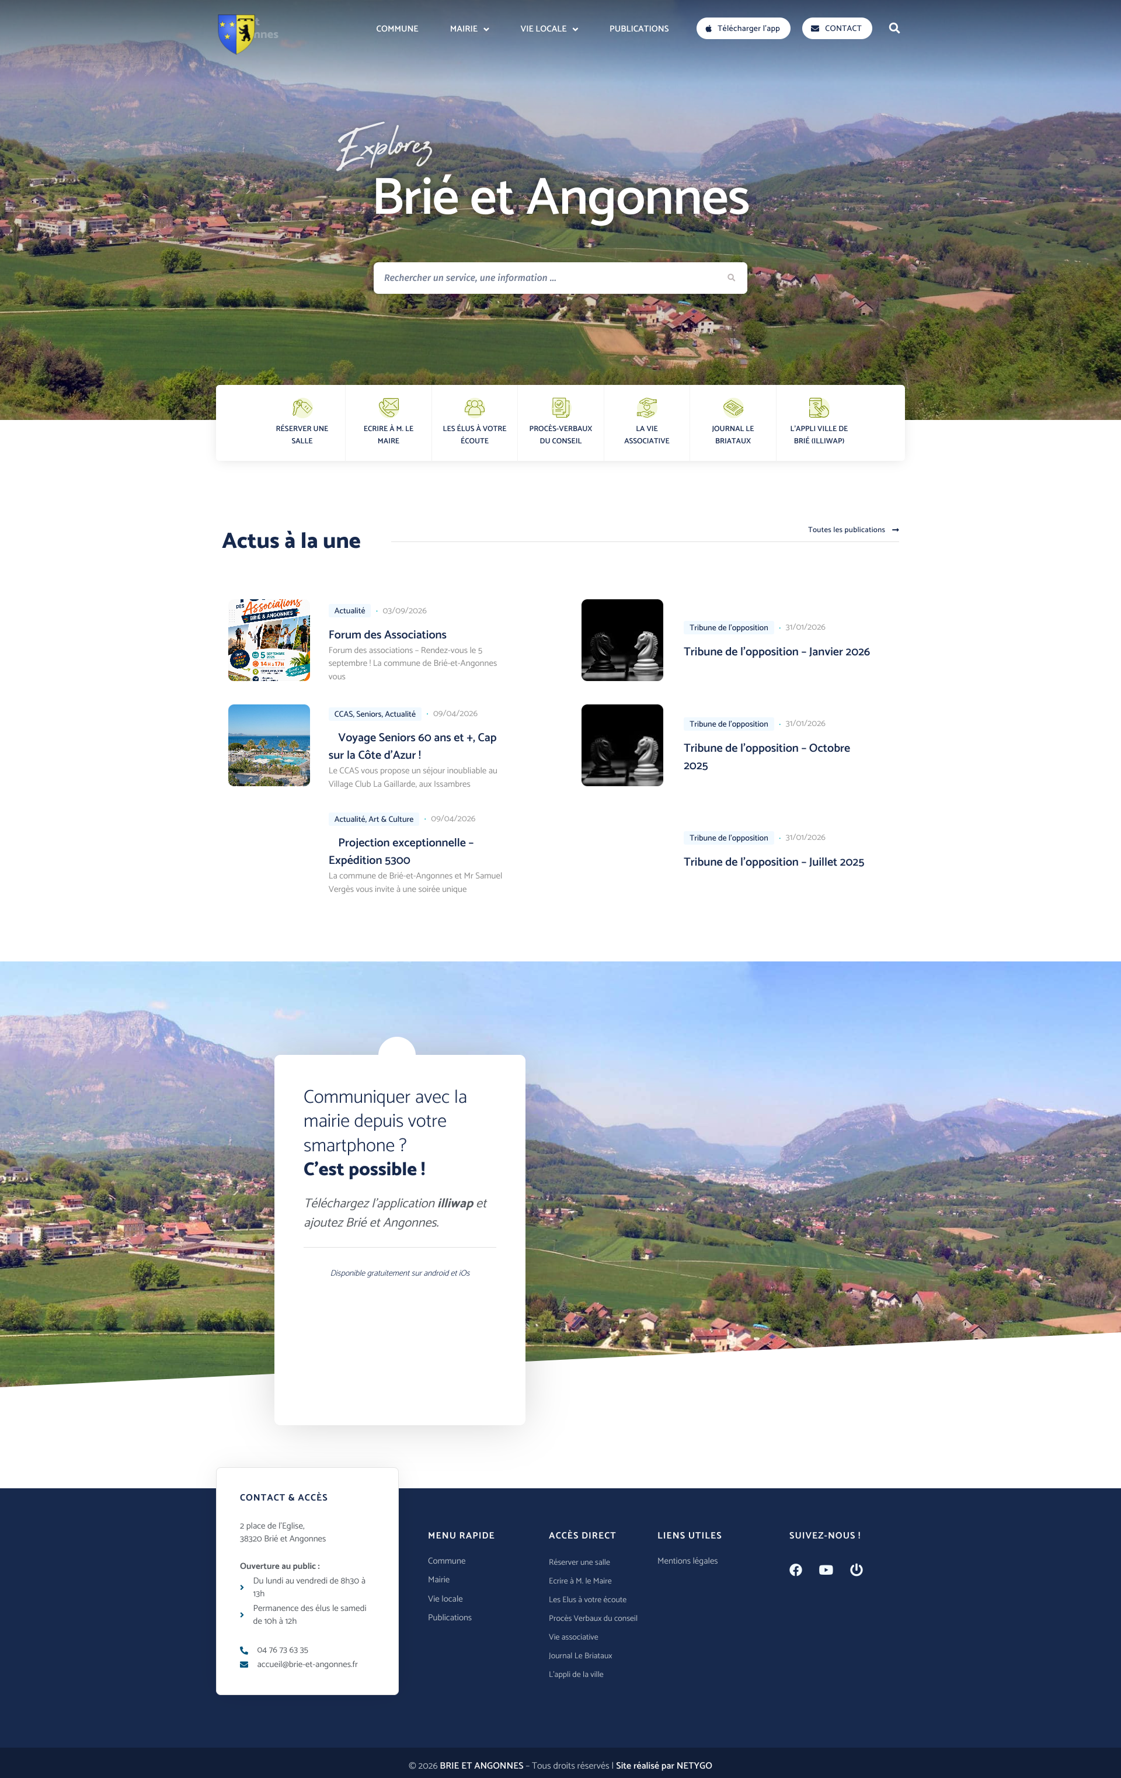This screenshot has height=1778, width=1121.
Task: Click the Mentions légales footer link
Action: point(687,1561)
